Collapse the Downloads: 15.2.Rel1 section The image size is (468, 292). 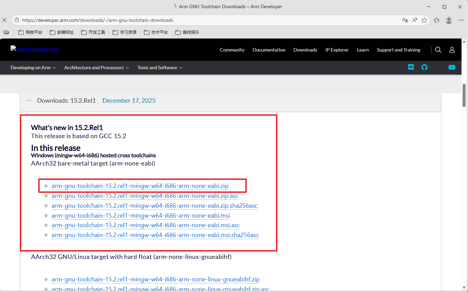coord(29,101)
